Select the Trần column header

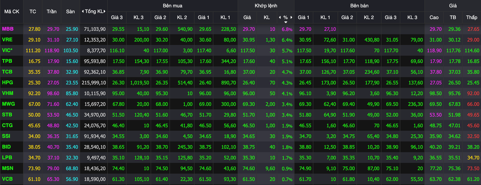52,11
